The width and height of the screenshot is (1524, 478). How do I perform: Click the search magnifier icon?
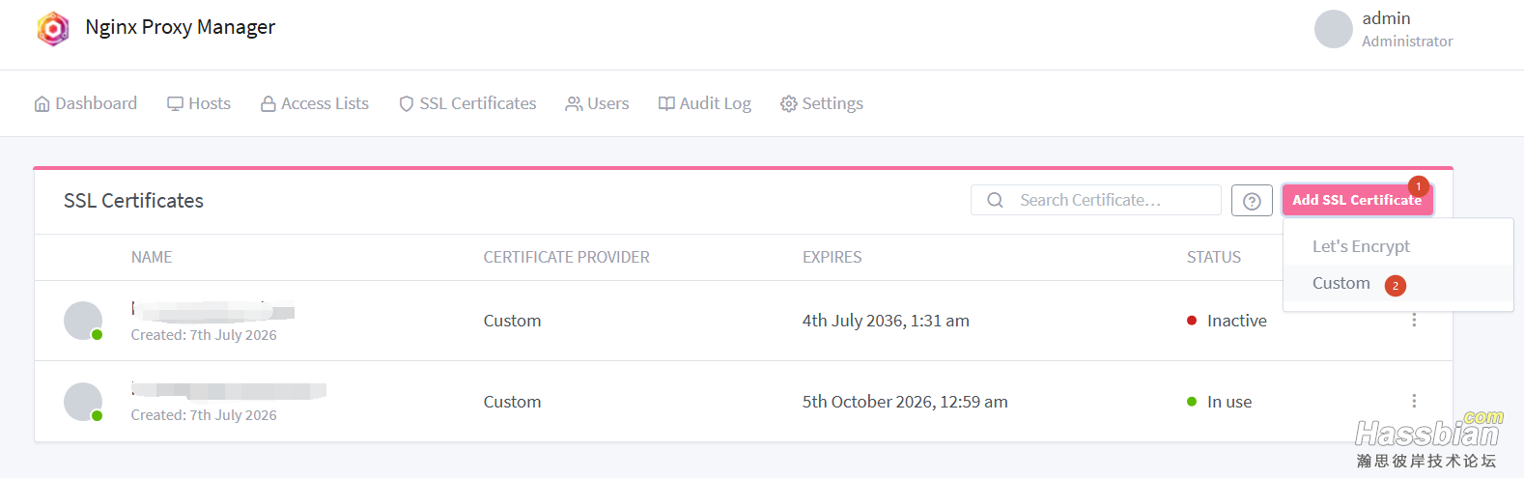tap(995, 200)
